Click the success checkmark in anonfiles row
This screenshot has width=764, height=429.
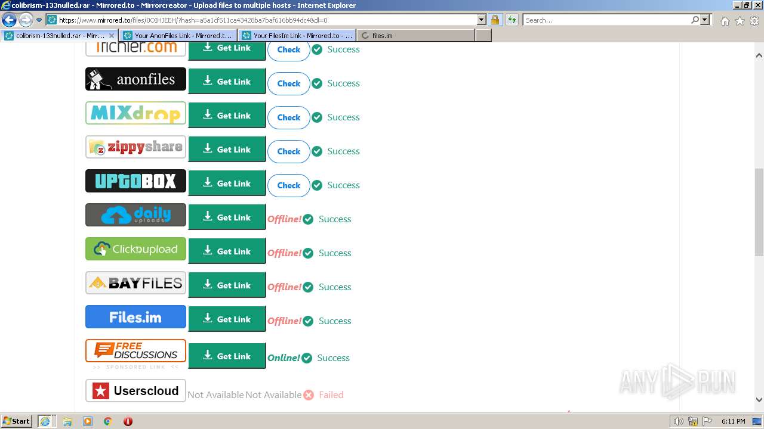(x=317, y=83)
